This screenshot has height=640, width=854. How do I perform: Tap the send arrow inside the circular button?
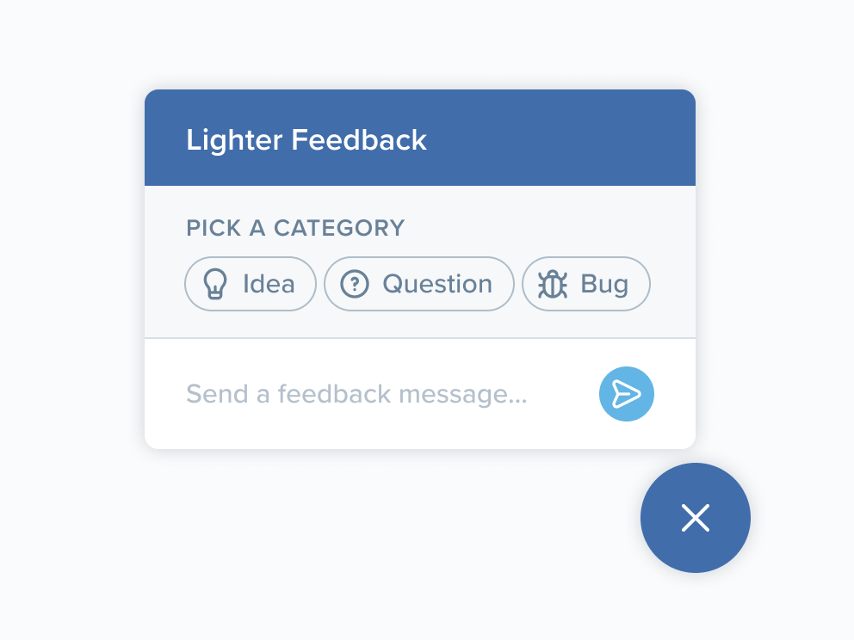point(626,394)
